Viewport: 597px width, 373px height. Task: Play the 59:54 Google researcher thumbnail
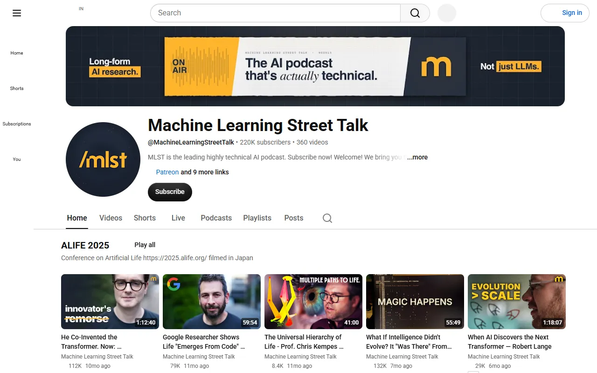(x=212, y=302)
